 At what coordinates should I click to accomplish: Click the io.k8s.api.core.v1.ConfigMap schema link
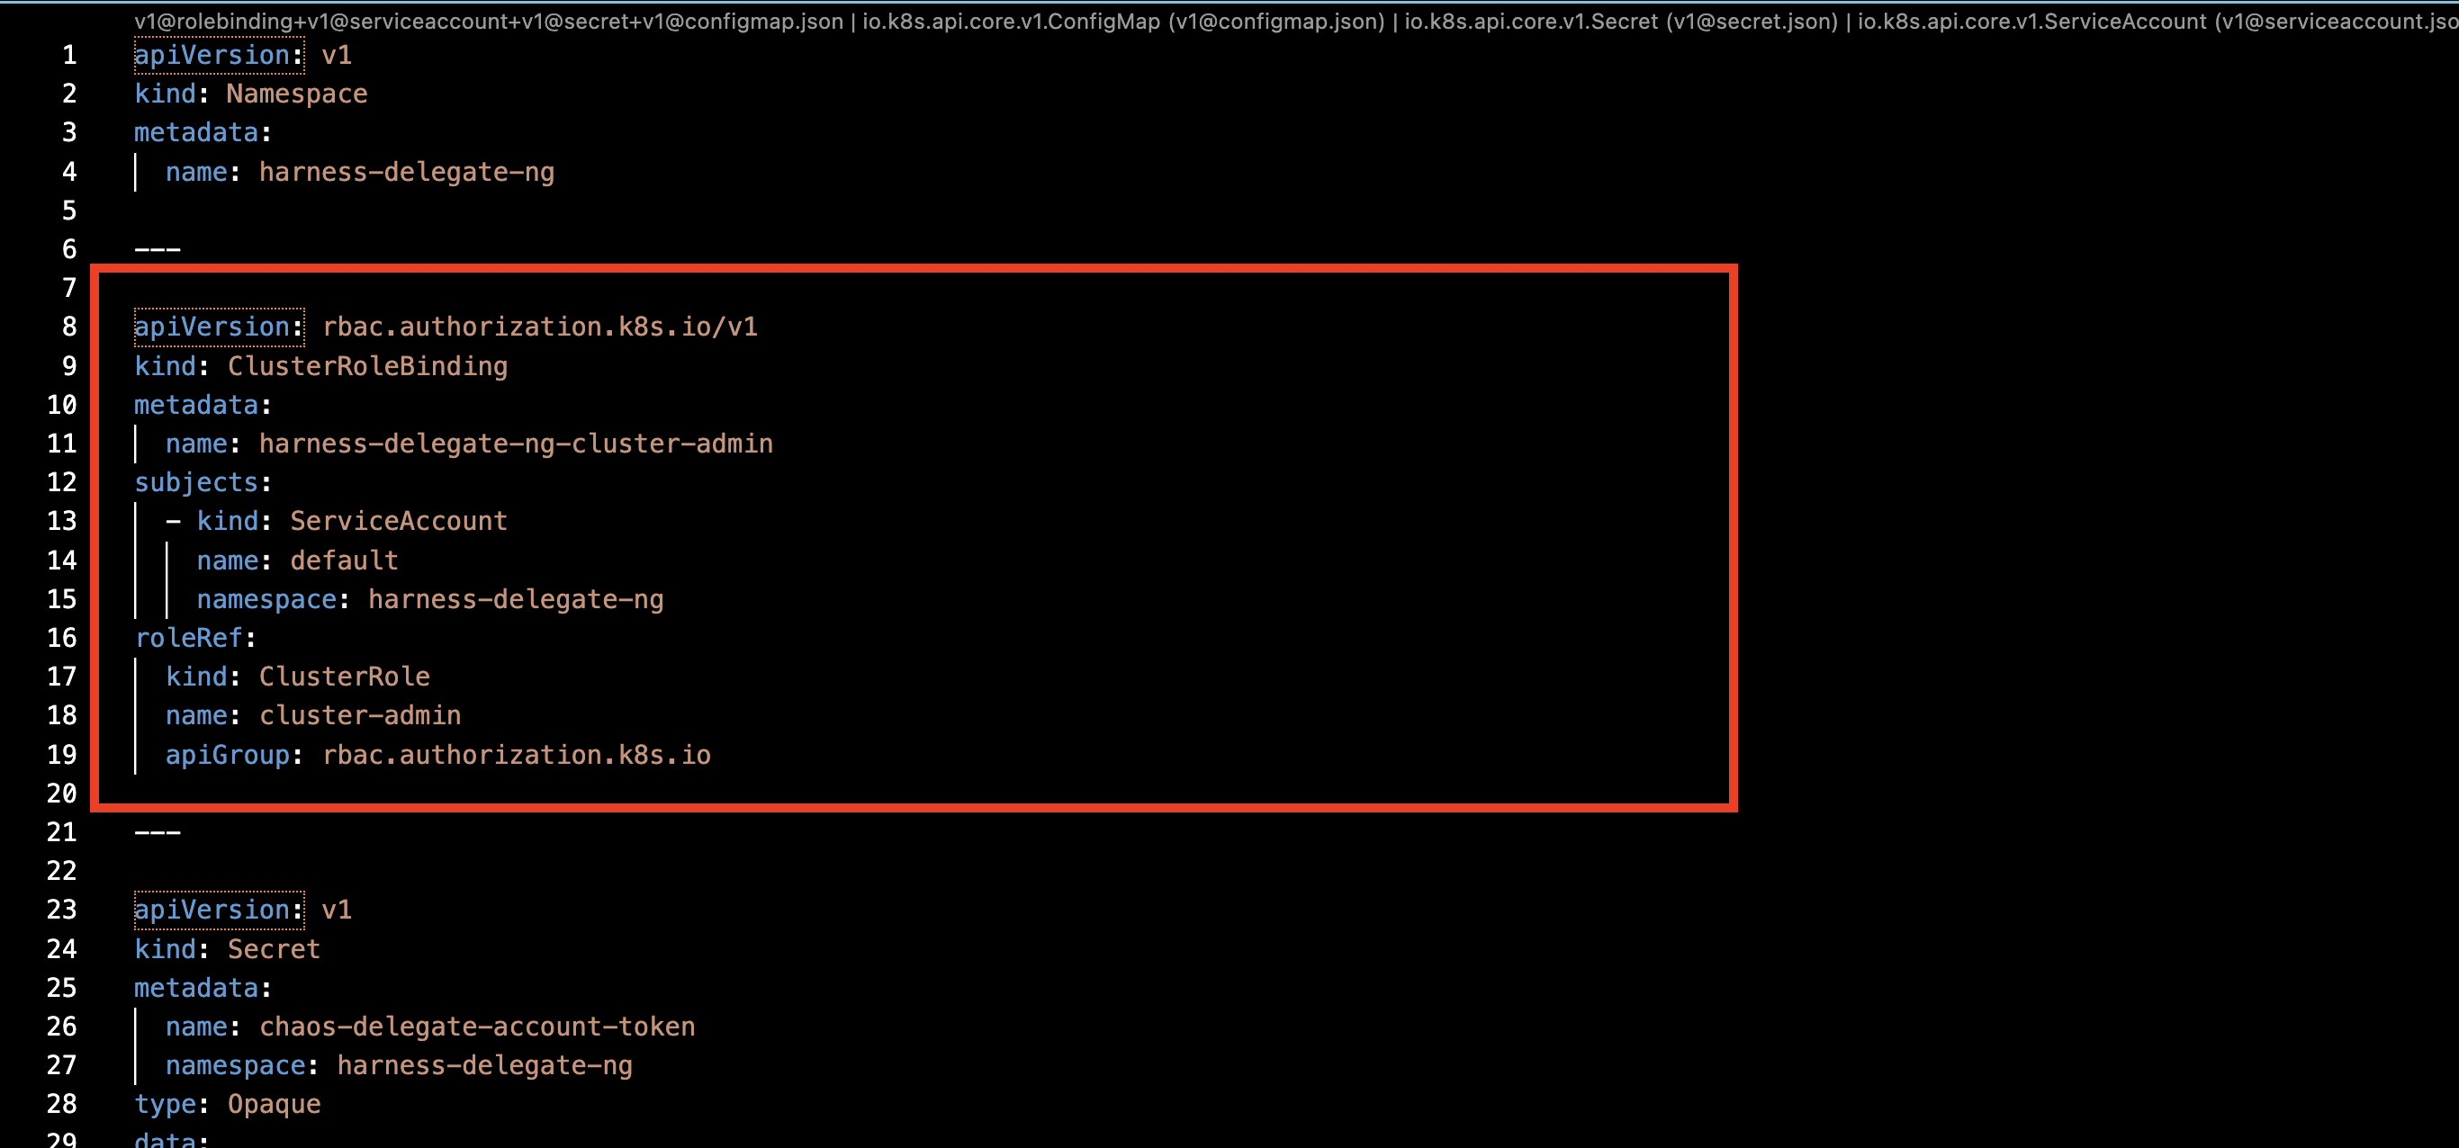[1122, 21]
